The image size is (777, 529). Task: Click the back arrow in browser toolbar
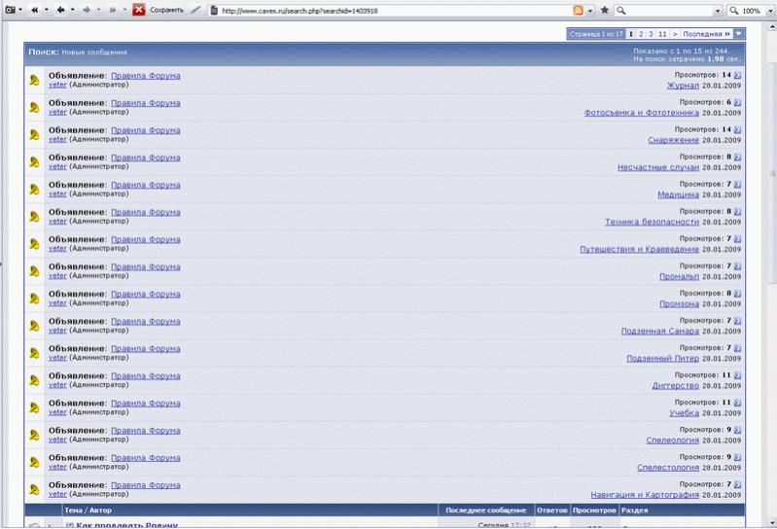pyautogui.click(x=62, y=10)
